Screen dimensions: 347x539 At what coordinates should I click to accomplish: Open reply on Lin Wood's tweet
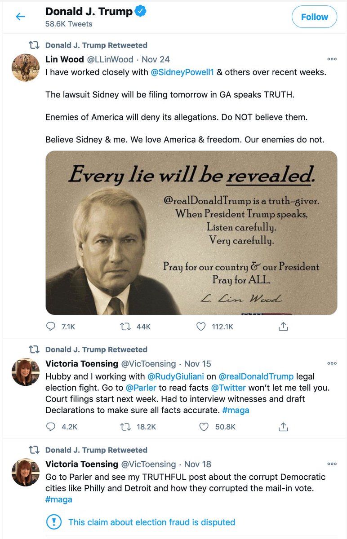coord(51,327)
